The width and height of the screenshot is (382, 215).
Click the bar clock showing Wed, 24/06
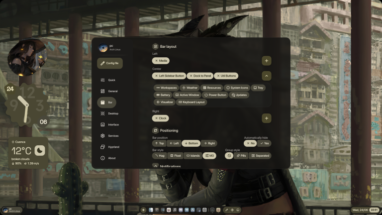pos(366,210)
